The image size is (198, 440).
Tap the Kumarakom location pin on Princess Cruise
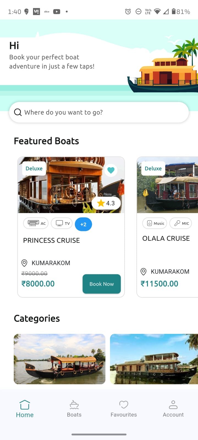(24, 263)
